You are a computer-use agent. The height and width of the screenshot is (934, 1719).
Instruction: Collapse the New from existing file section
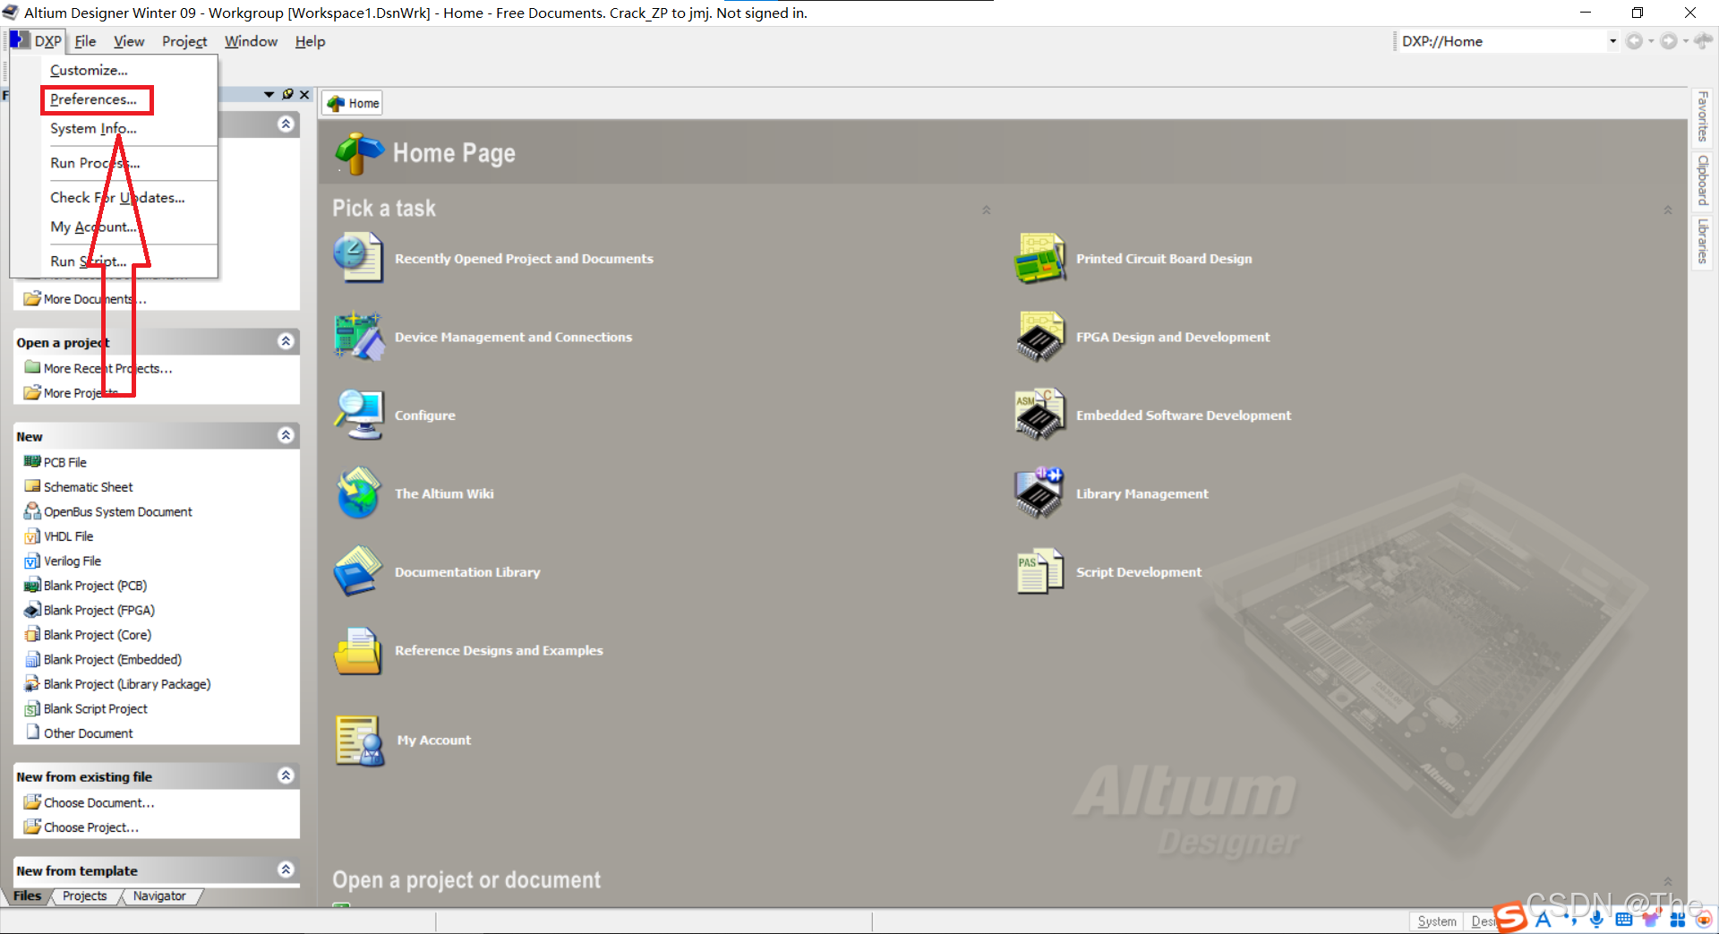286,775
